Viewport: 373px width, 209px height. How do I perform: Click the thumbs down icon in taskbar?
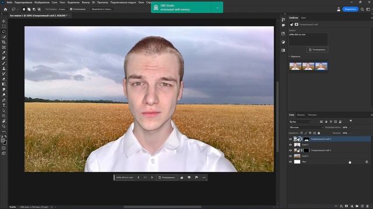click(x=189, y=178)
